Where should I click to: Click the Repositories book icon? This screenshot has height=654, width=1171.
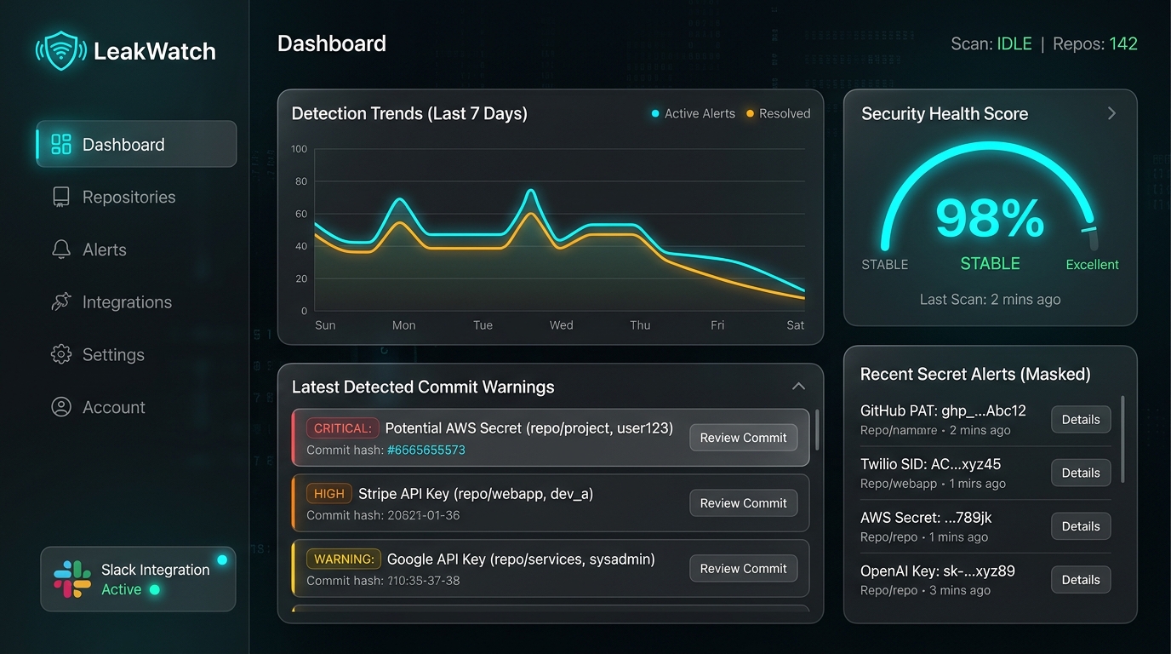[61, 197]
